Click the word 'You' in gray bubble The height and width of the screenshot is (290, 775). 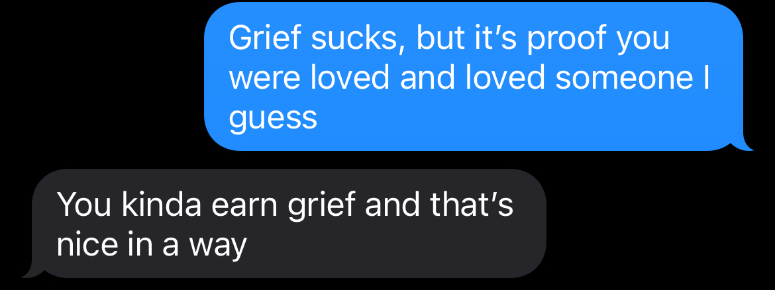click(85, 205)
